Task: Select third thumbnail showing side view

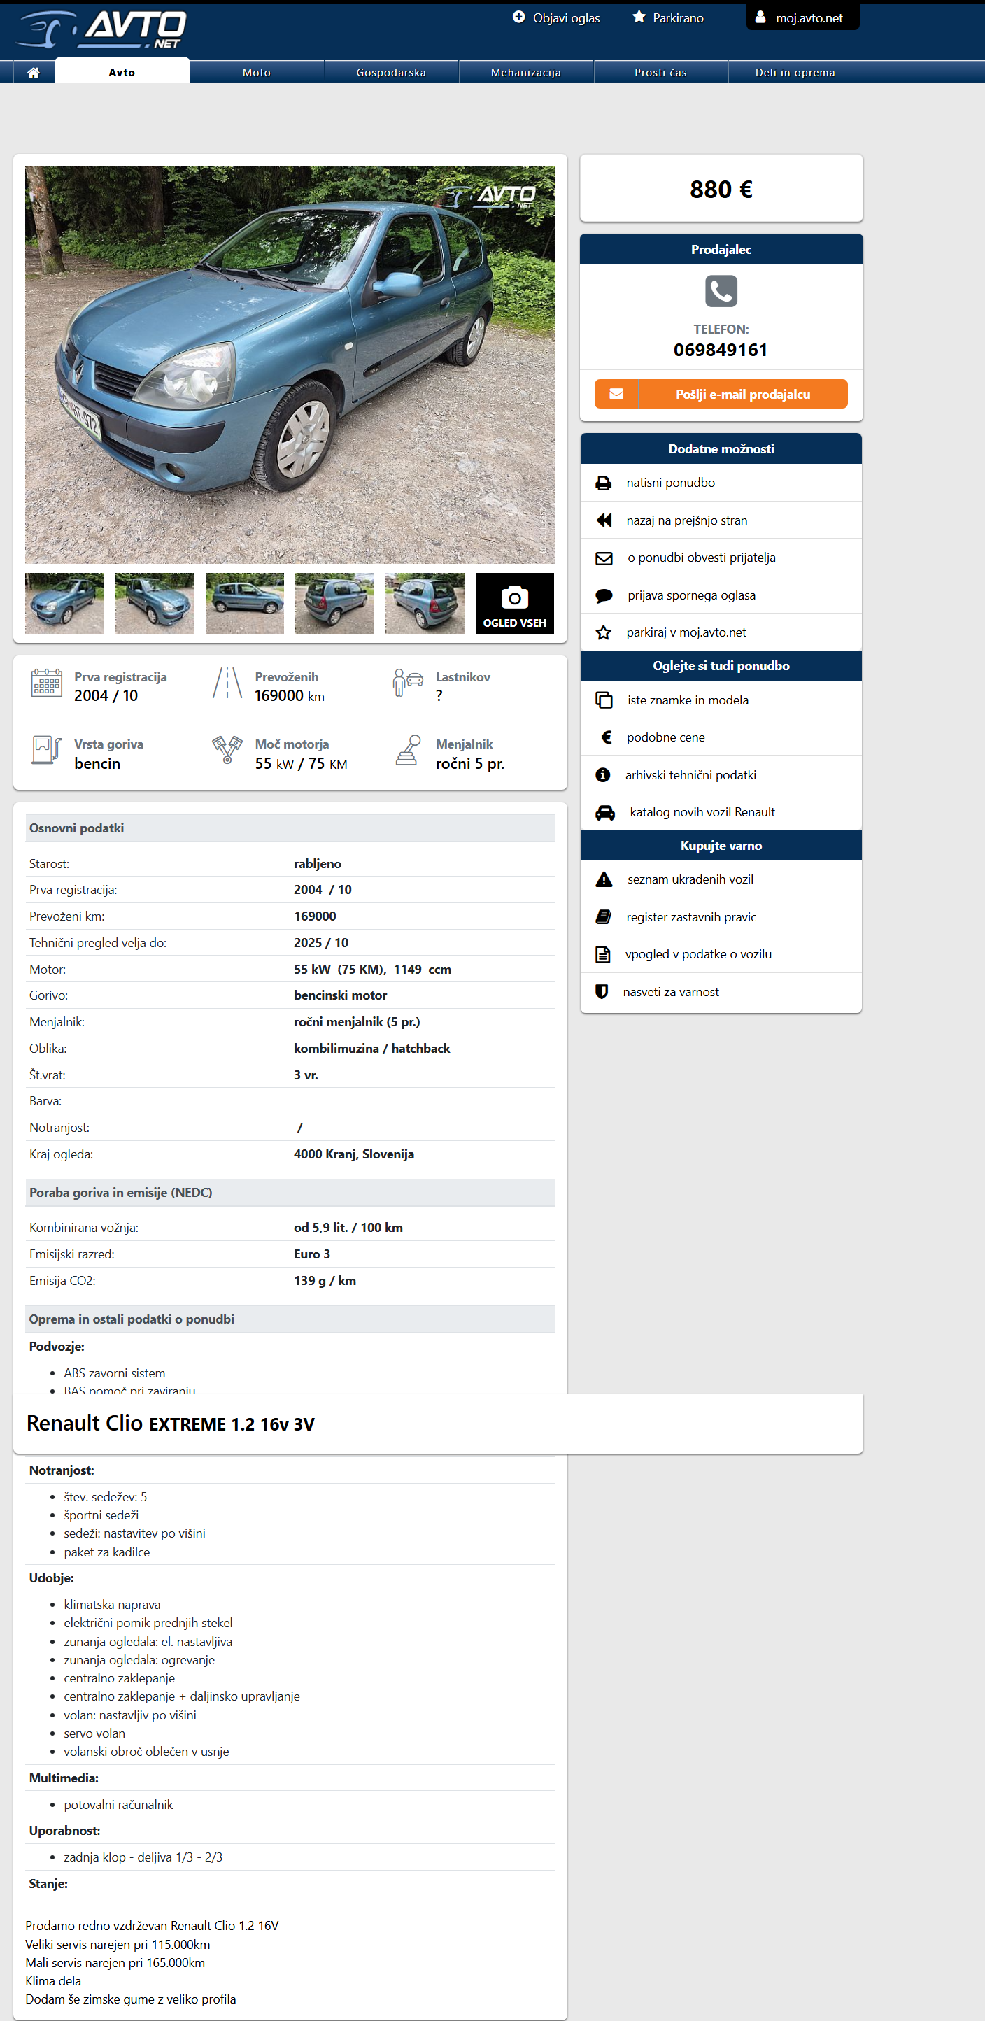Action: pos(245,603)
